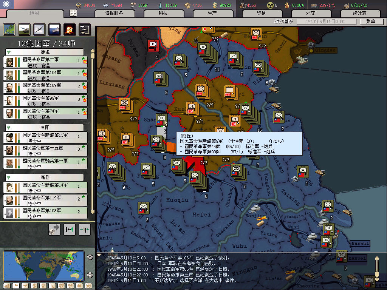Click the date 1940年5月11日0:00 field
Viewport: 387px width, 290px height.
pyautogui.click(x=326, y=22)
